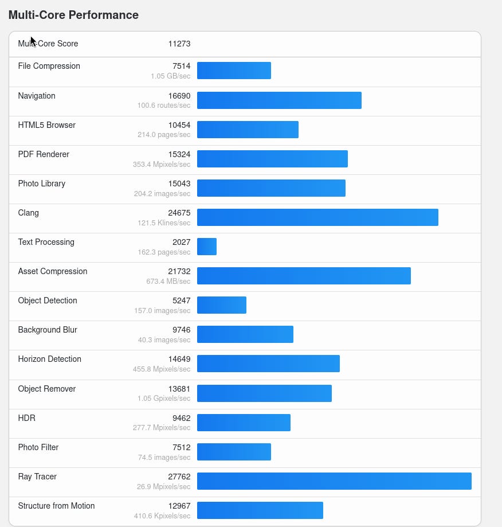Click the File Compression score bar

point(234,71)
